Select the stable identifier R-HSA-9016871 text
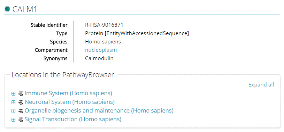The width and height of the screenshot is (284, 132). click(104, 25)
